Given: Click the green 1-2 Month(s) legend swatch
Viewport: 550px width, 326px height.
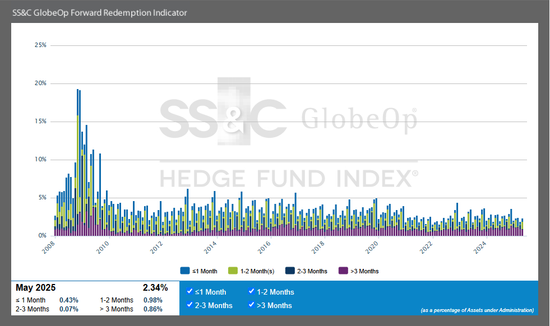Looking at the screenshot, I should pyautogui.click(x=234, y=271).
